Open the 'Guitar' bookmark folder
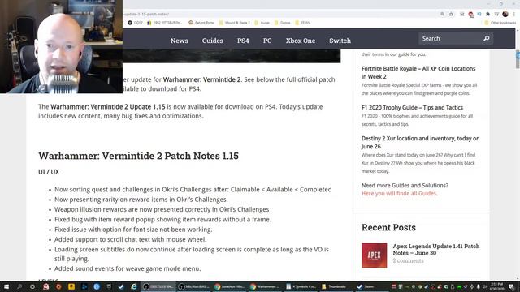520x292 pixels. (x=262, y=23)
